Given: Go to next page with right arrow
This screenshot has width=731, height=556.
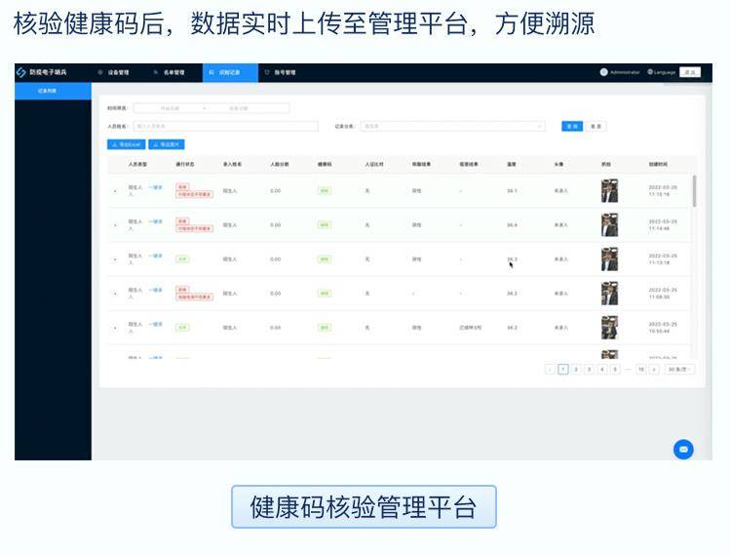Looking at the screenshot, I should pyautogui.click(x=654, y=370).
